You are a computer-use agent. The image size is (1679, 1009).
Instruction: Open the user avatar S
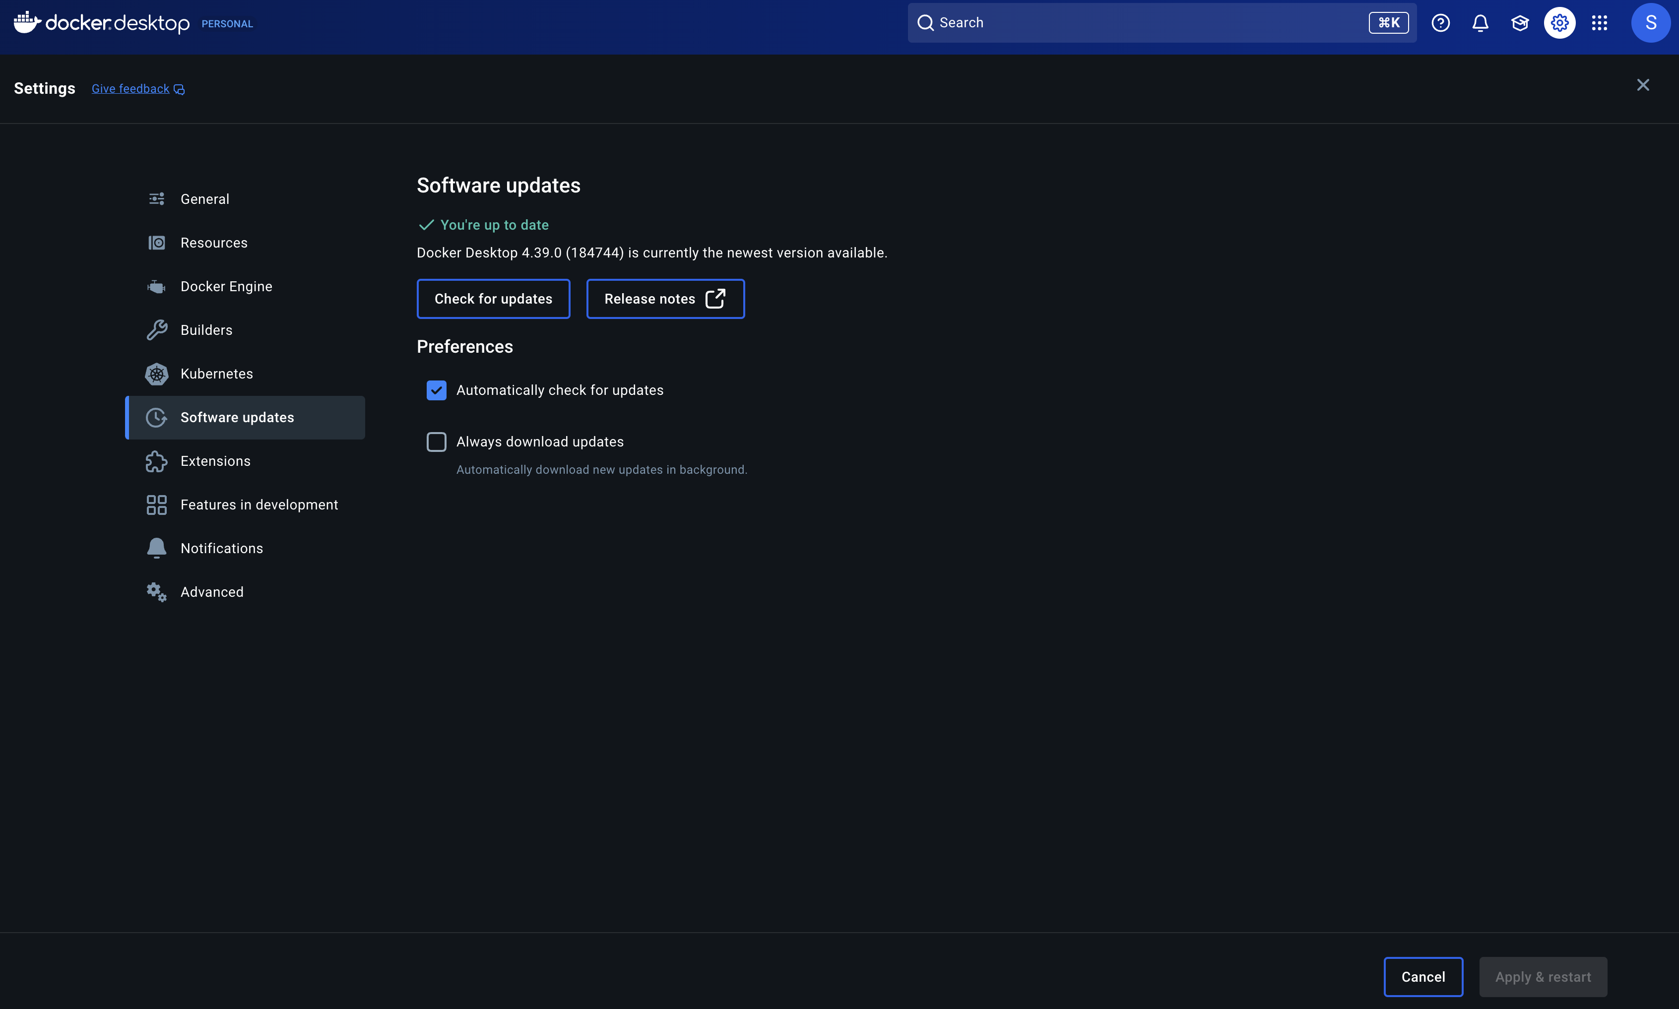1650,23
